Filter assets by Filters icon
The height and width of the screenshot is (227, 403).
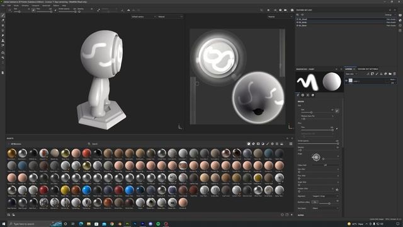263,144
